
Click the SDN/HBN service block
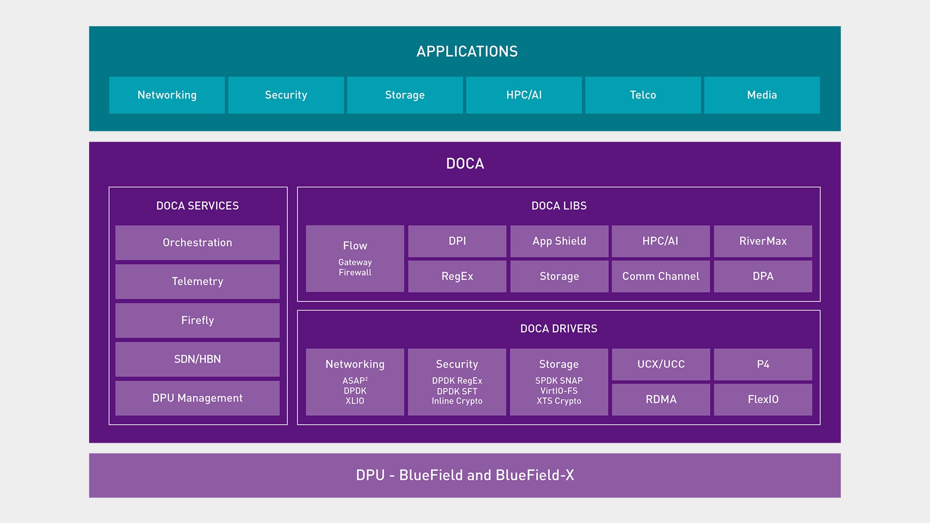click(197, 359)
